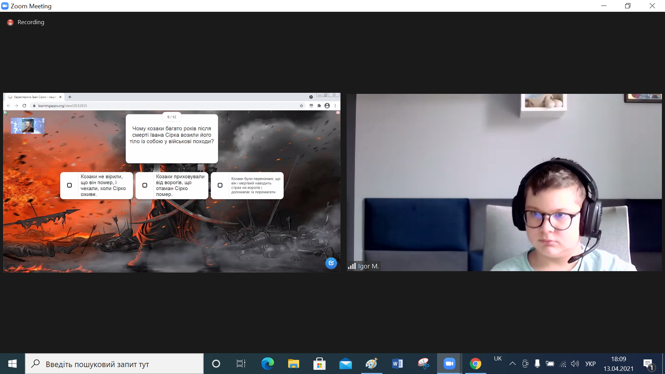Click the '6 / 12' question counter
Viewport: 665px width, 374px height.
click(x=172, y=117)
